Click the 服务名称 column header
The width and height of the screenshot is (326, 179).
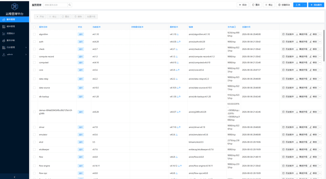(43, 27)
